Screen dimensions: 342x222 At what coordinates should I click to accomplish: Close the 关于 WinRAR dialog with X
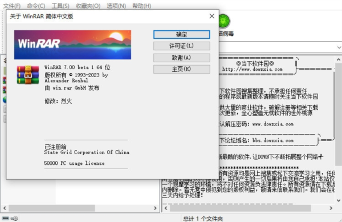[211, 16]
